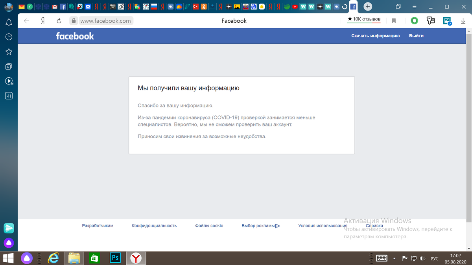Viewport: 472px width, 265px height.
Task: Reload the Facebook page
Action: click(59, 21)
